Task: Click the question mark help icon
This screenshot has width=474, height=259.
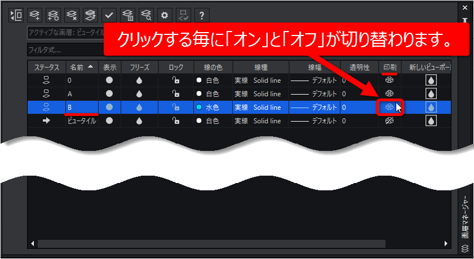Action: point(202,15)
